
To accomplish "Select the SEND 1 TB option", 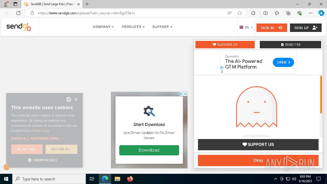I will 290,44.
